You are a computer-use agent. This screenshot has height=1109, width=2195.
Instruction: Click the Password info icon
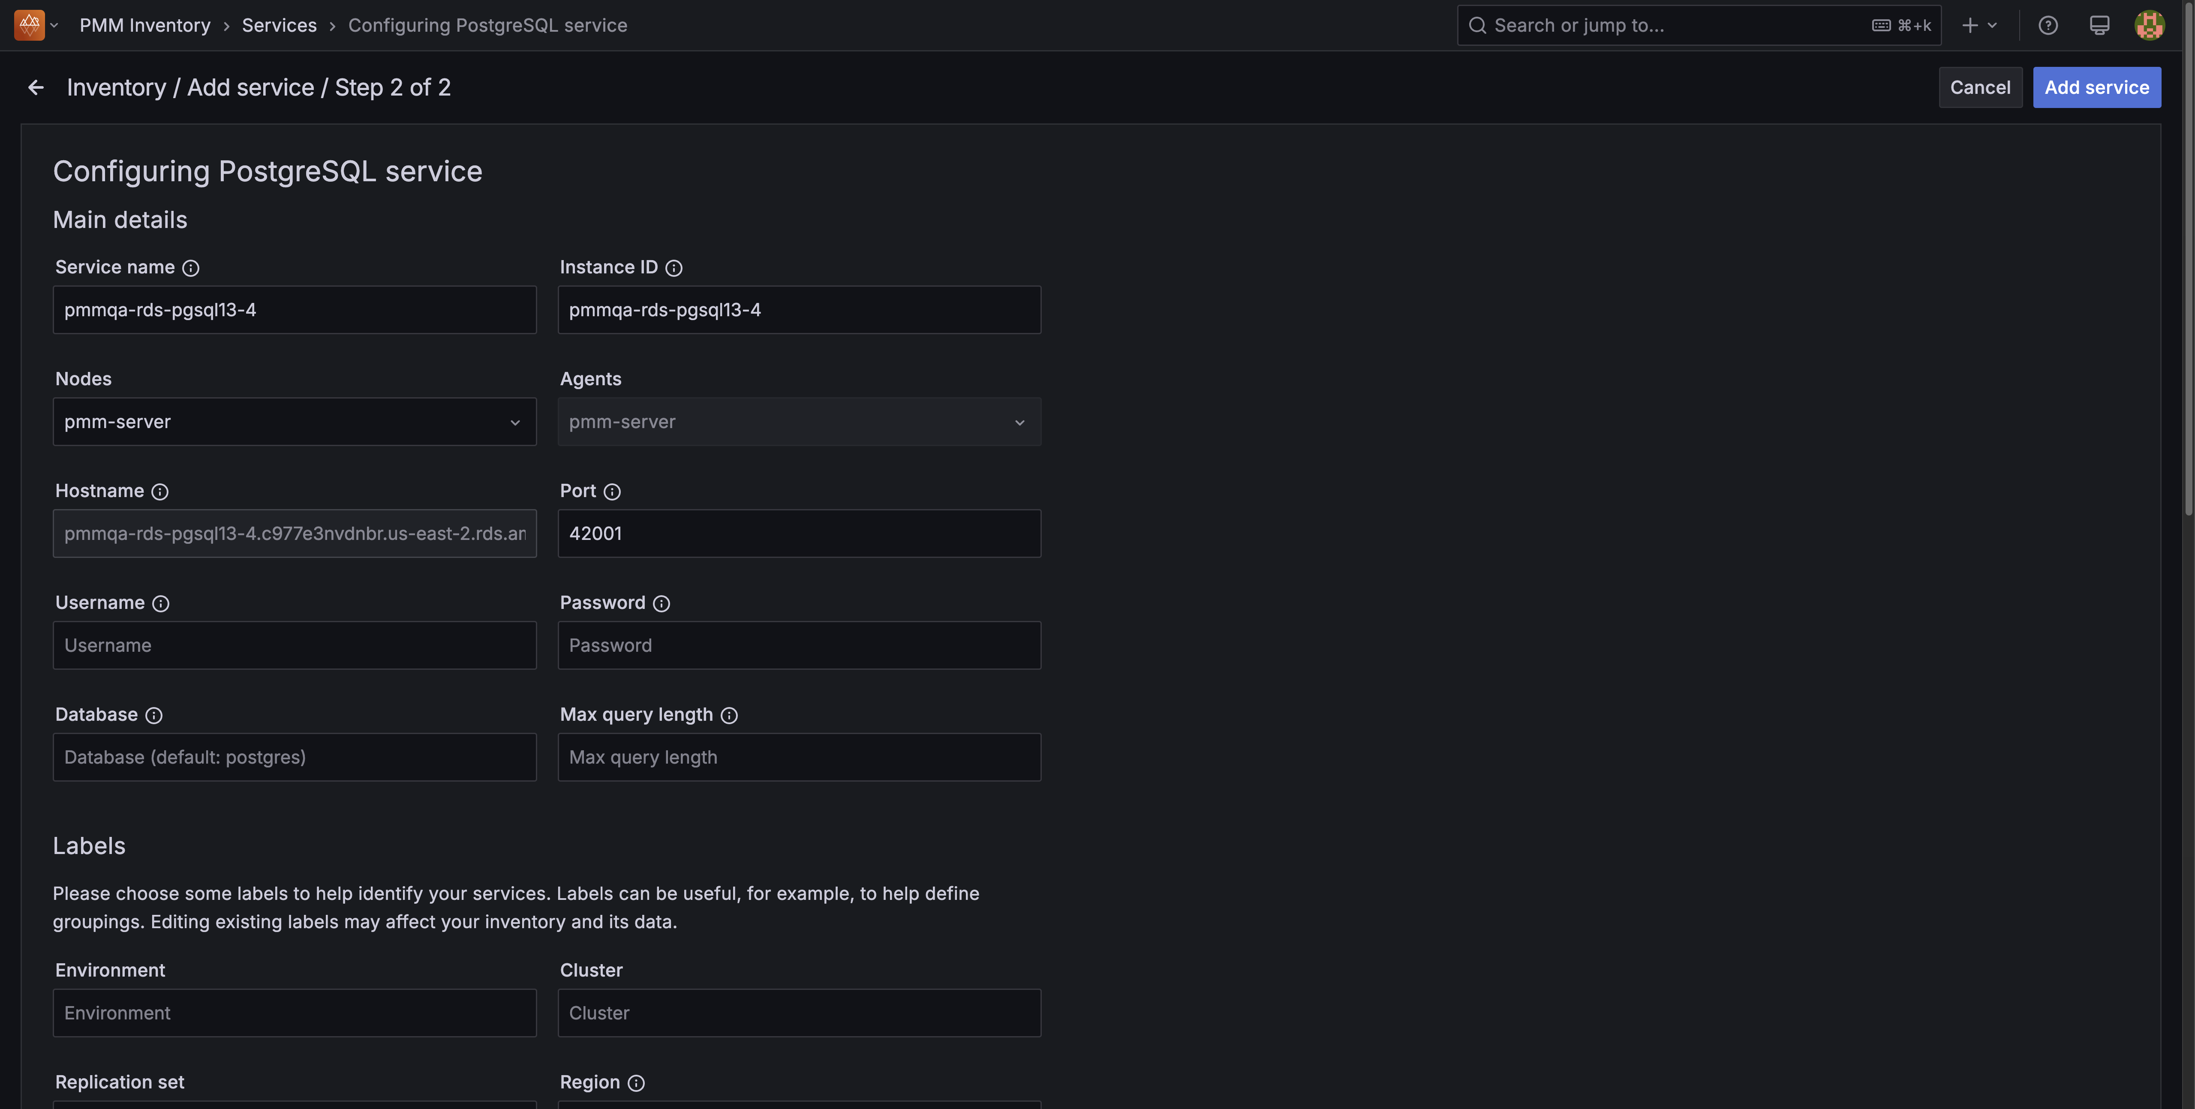tap(661, 604)
